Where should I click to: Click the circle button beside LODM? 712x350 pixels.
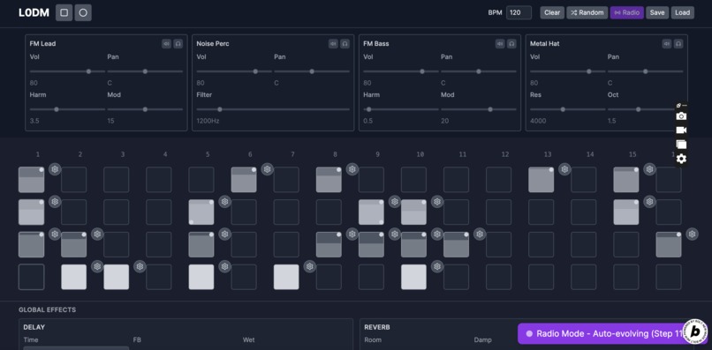[83, 12]
